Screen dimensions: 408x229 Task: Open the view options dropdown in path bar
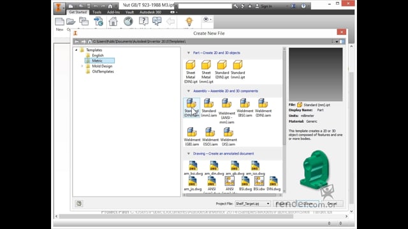point(335,41)
